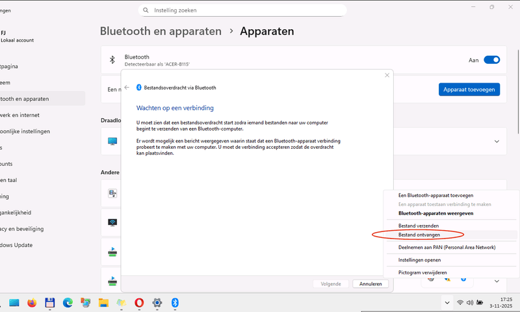Click the Bluetooth symbol in the Bluetooth row

[112, 60]
